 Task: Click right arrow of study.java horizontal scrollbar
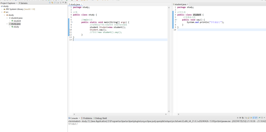click(166, 114)
